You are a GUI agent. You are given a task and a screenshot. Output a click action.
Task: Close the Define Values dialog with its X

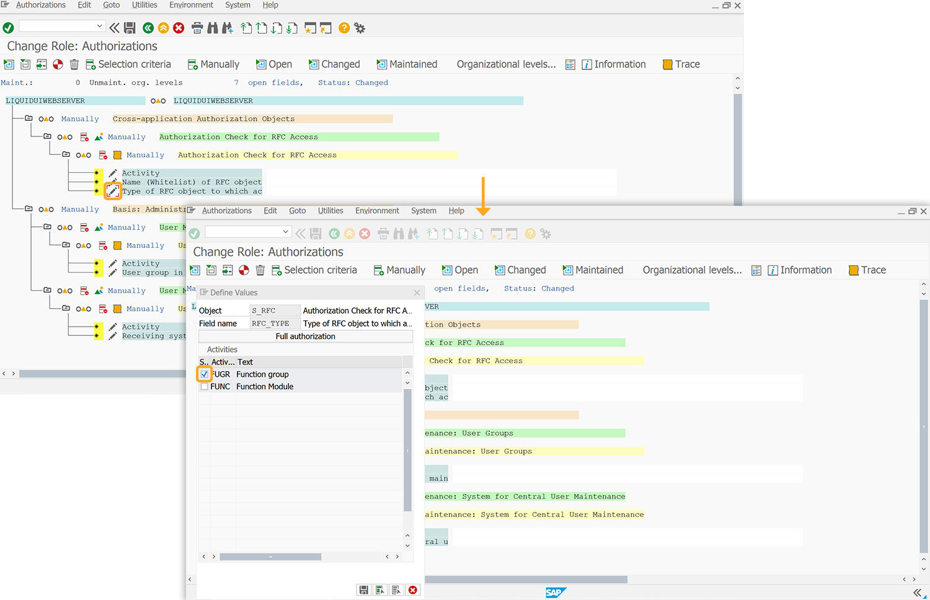click(x=417, y=293)
